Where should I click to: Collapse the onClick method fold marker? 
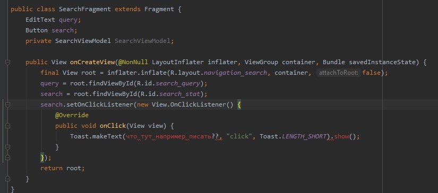[x=7, y=126]
